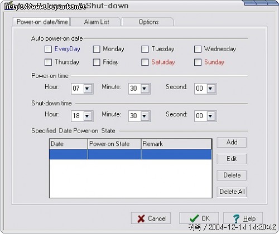Go to the Options tab

(x=148, y=22)
